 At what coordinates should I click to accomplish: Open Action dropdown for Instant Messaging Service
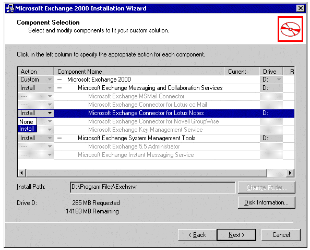click(x=50, y=155)
